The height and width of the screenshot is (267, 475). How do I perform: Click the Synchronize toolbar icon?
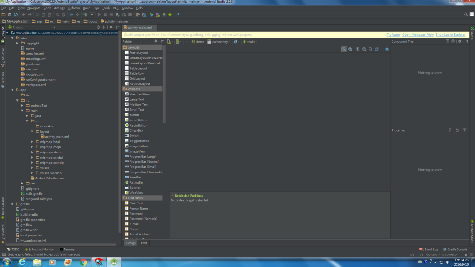tap(16, 14)
